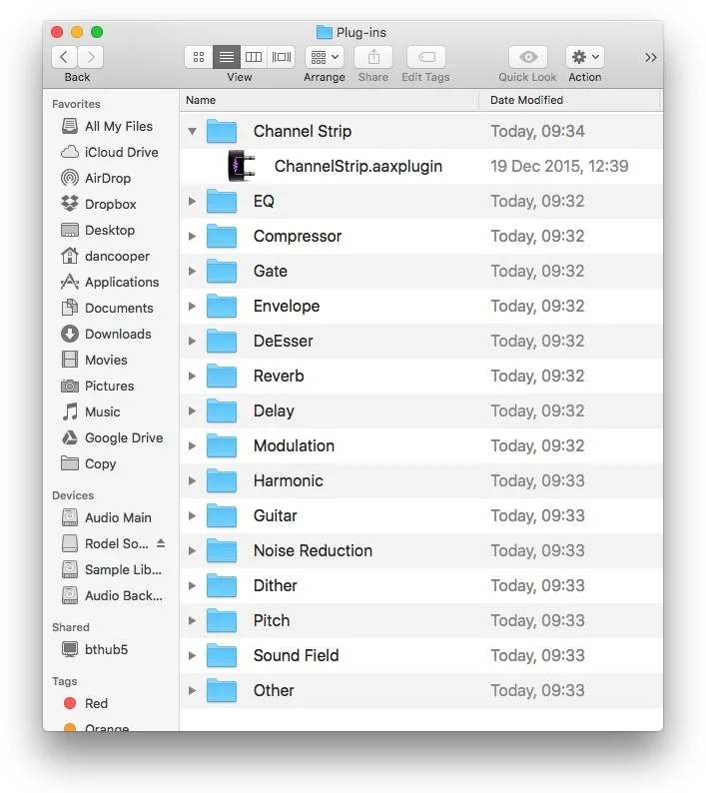706x793 pixels.
Task: Expand the Delay folder
Action: [192, 410]
